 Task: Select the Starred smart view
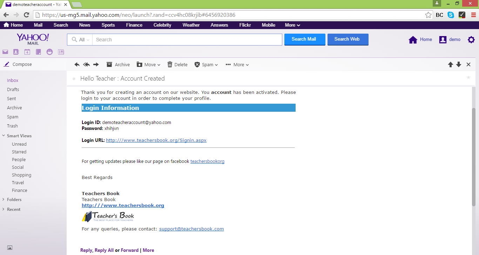click(x=19, y=152)
